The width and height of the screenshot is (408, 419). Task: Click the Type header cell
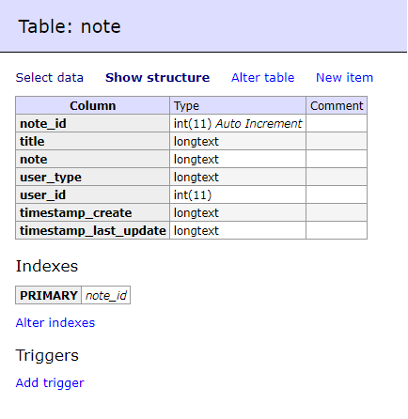click(238, 105)
